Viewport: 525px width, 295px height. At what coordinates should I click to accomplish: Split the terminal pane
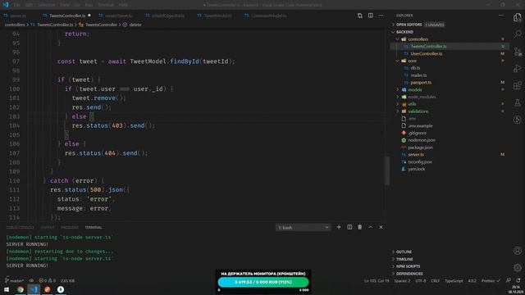pos(349,227)
